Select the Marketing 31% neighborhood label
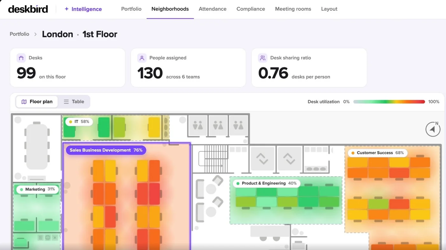Screen dimensions: 446x250 pos(37,189)
